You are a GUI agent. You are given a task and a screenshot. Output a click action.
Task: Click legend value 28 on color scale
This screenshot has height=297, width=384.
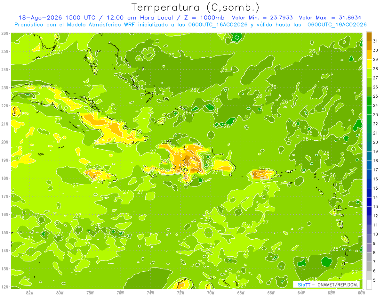(376, 69)
